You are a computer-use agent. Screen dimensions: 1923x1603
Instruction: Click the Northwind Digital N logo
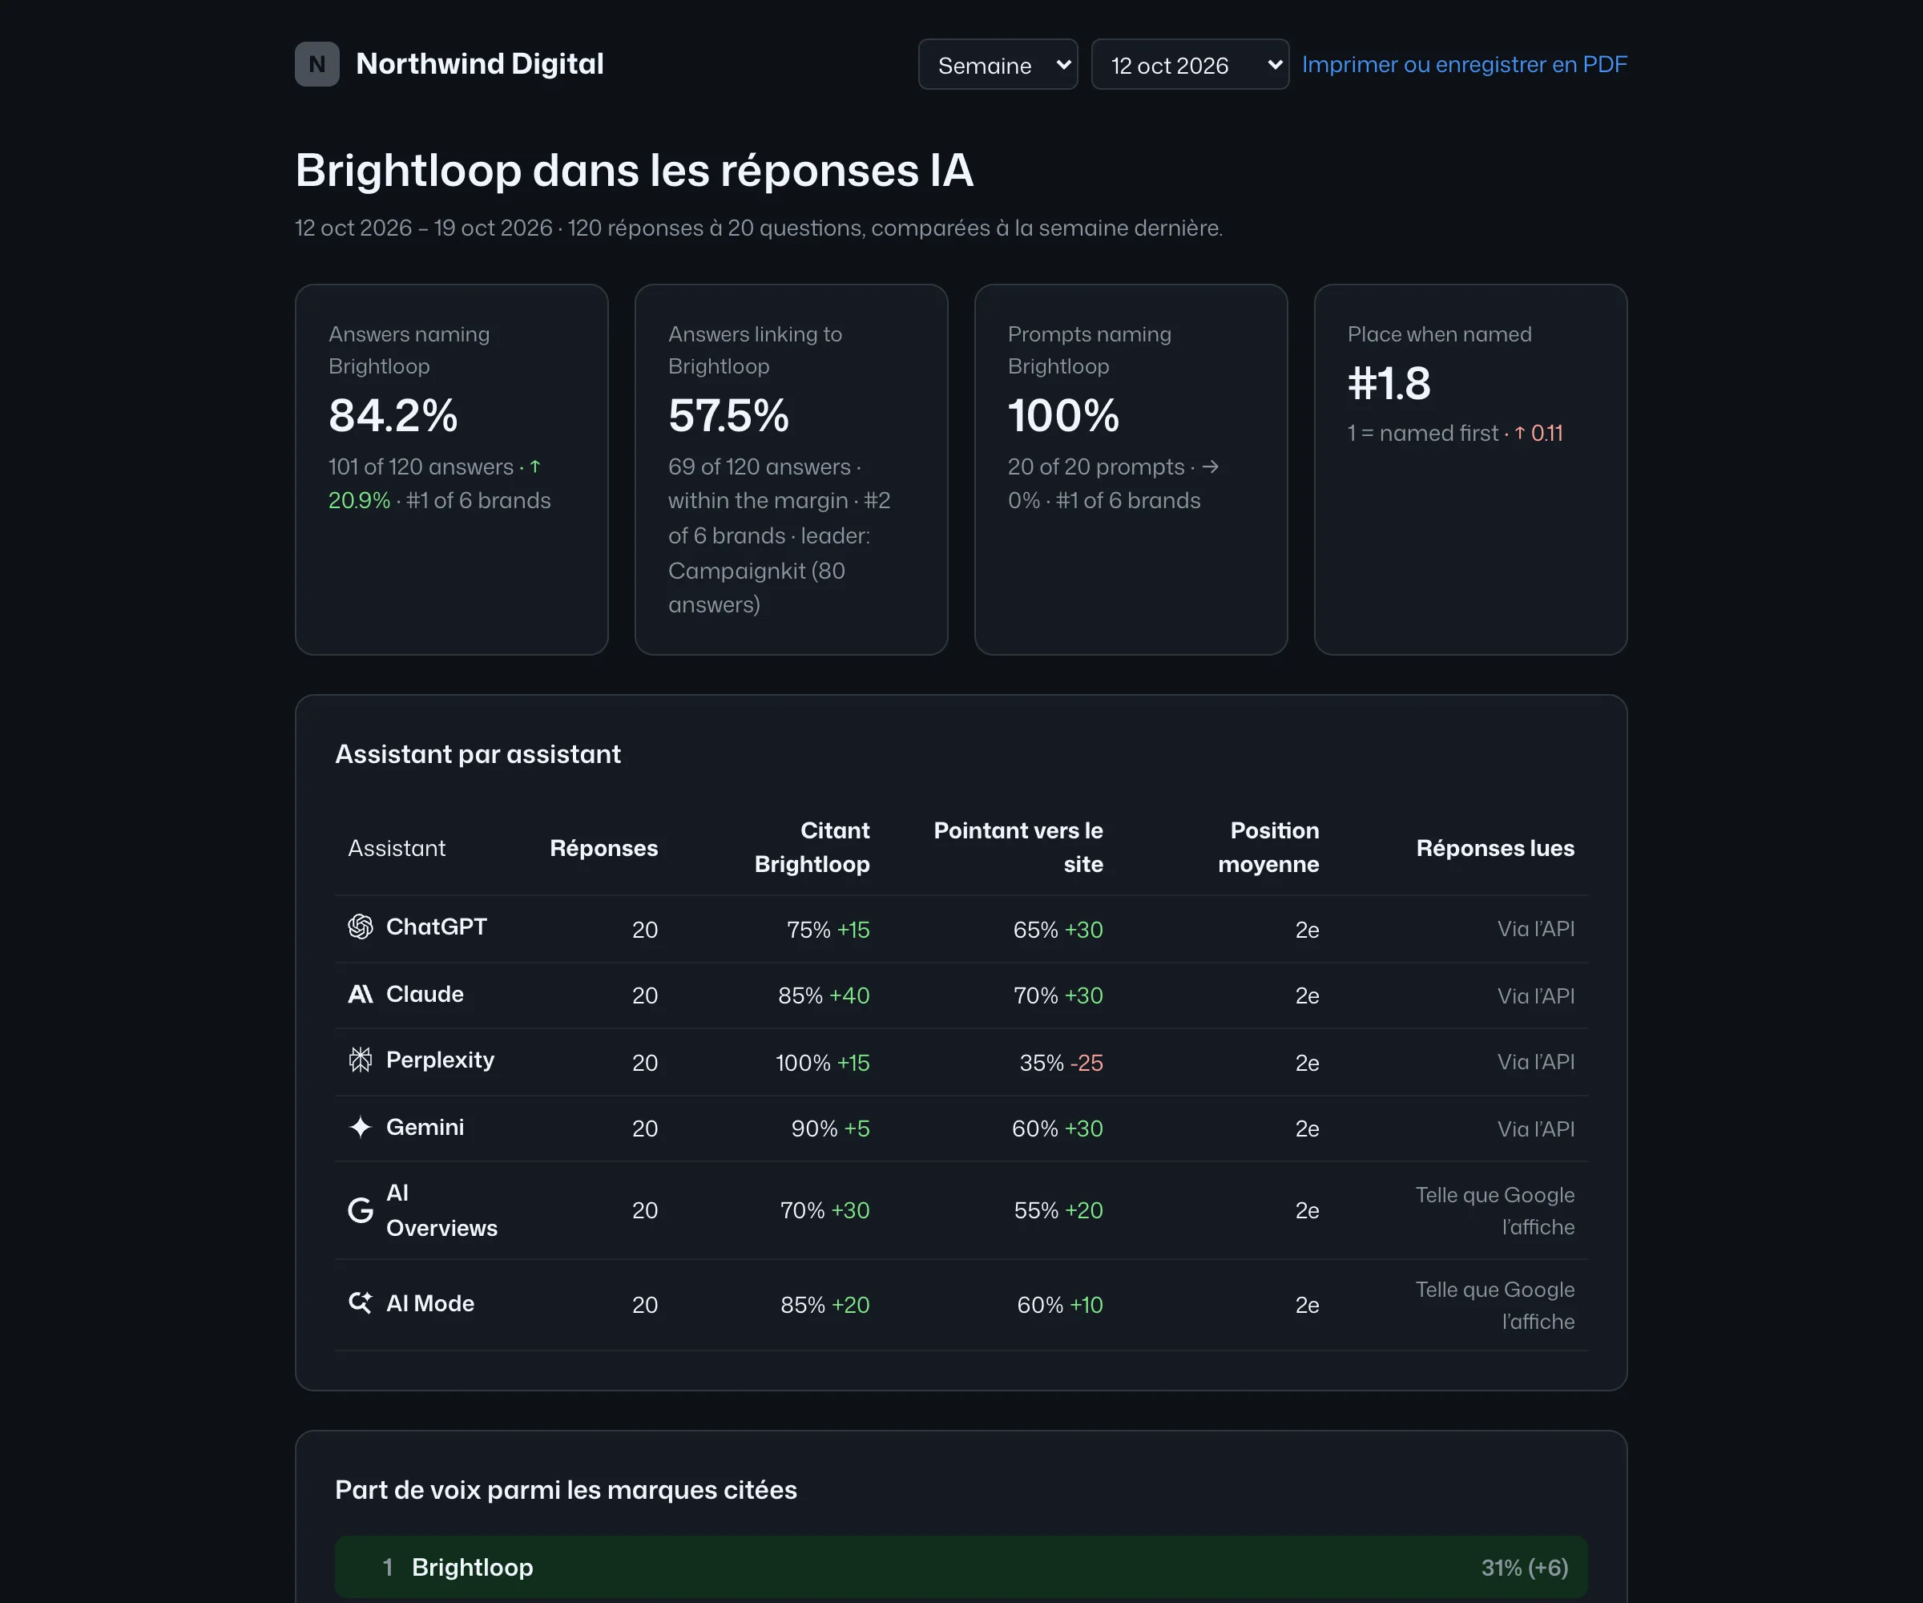[x=316, y=64]
